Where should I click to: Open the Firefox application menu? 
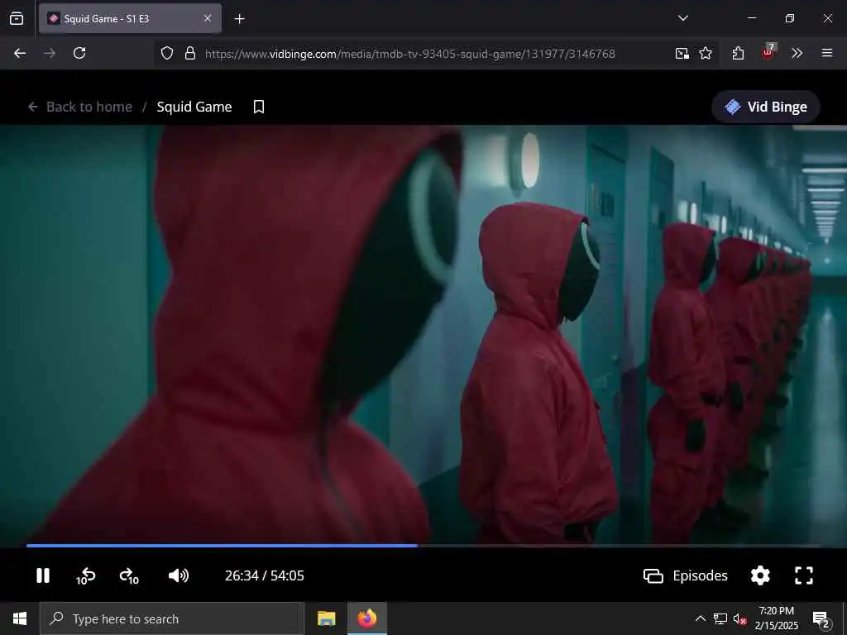[827, 53]
